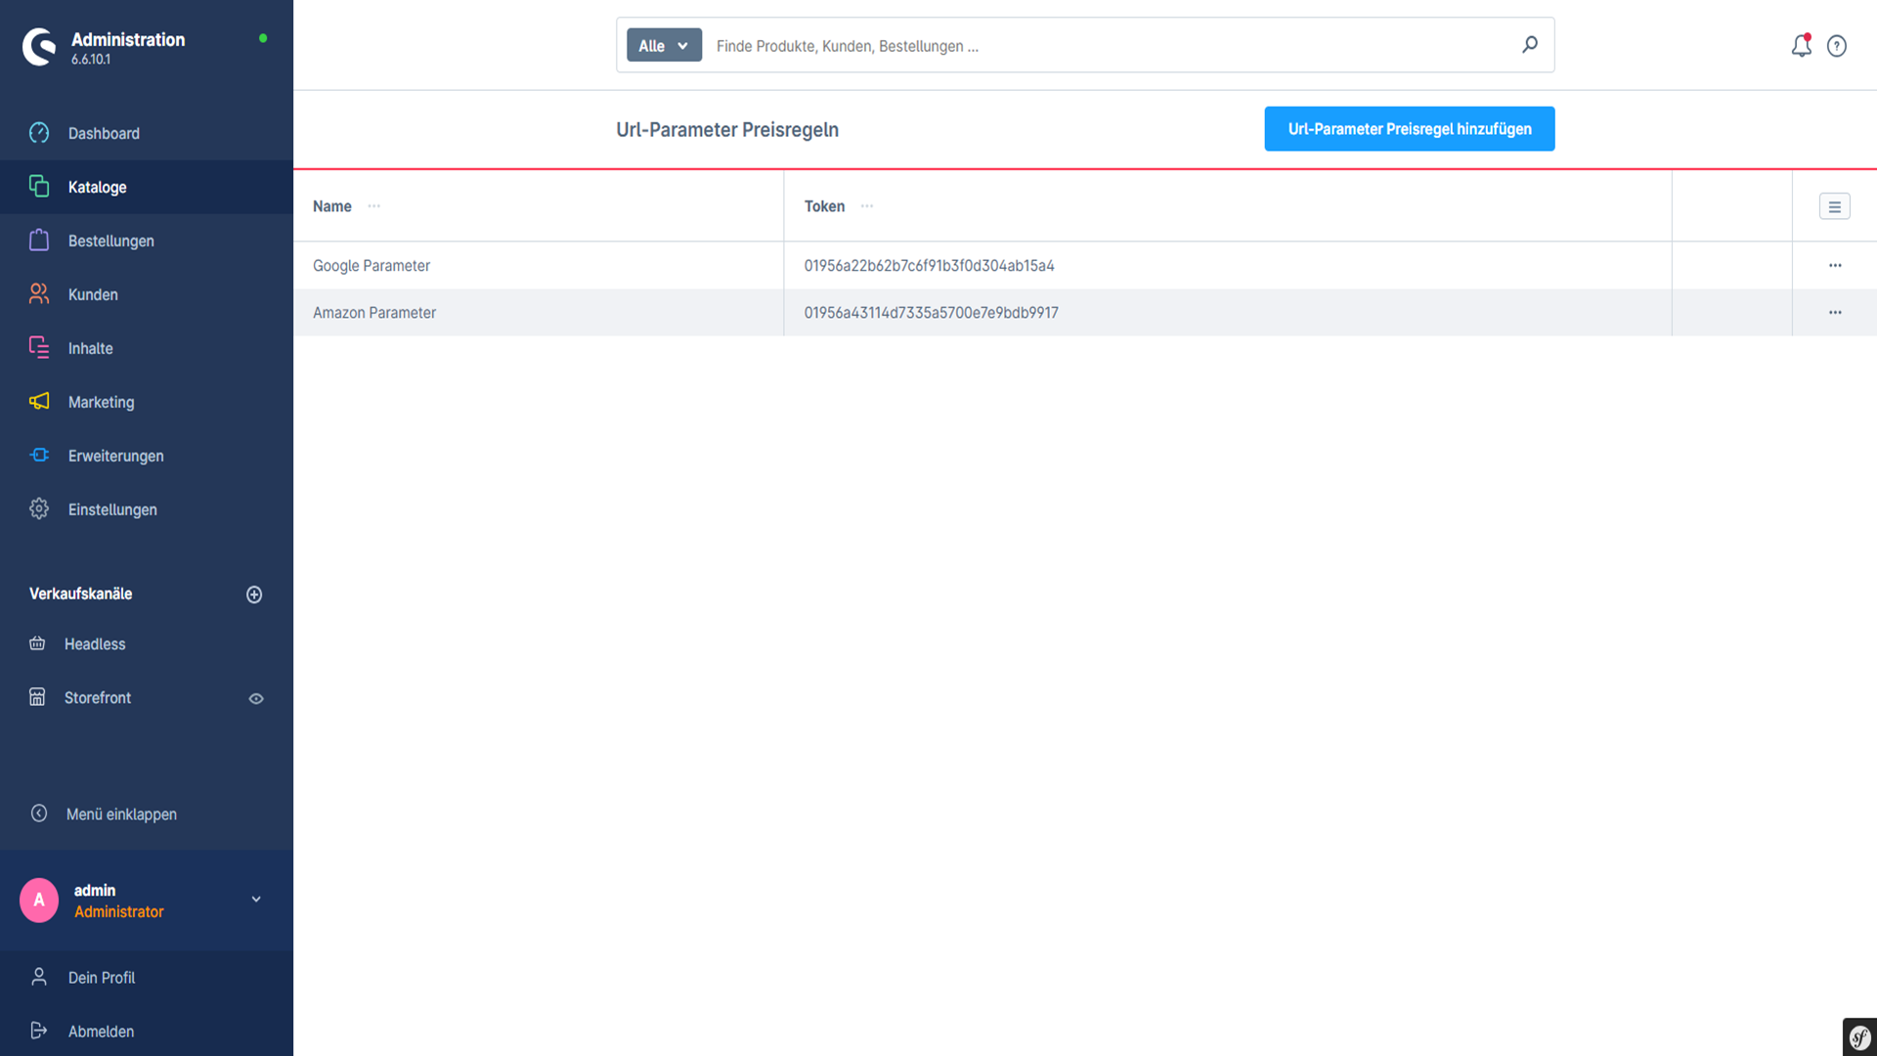This screenshot has height=1056, width=1877.
Task: Sort by the Name column header
Action: click(332, 206)
